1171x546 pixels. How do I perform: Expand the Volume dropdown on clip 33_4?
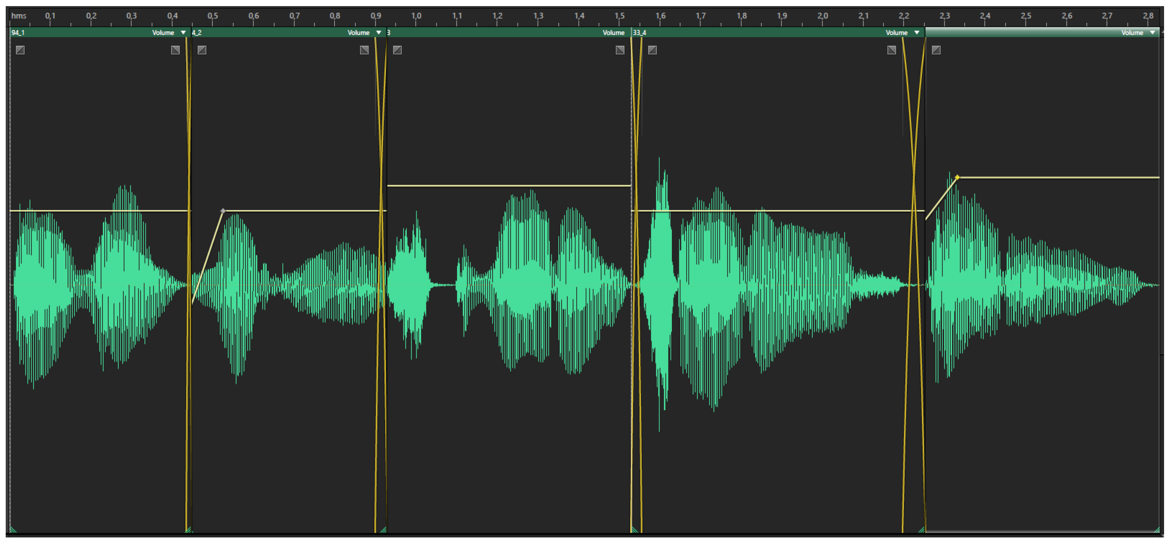pyautogui.click(x=917, y=33)
